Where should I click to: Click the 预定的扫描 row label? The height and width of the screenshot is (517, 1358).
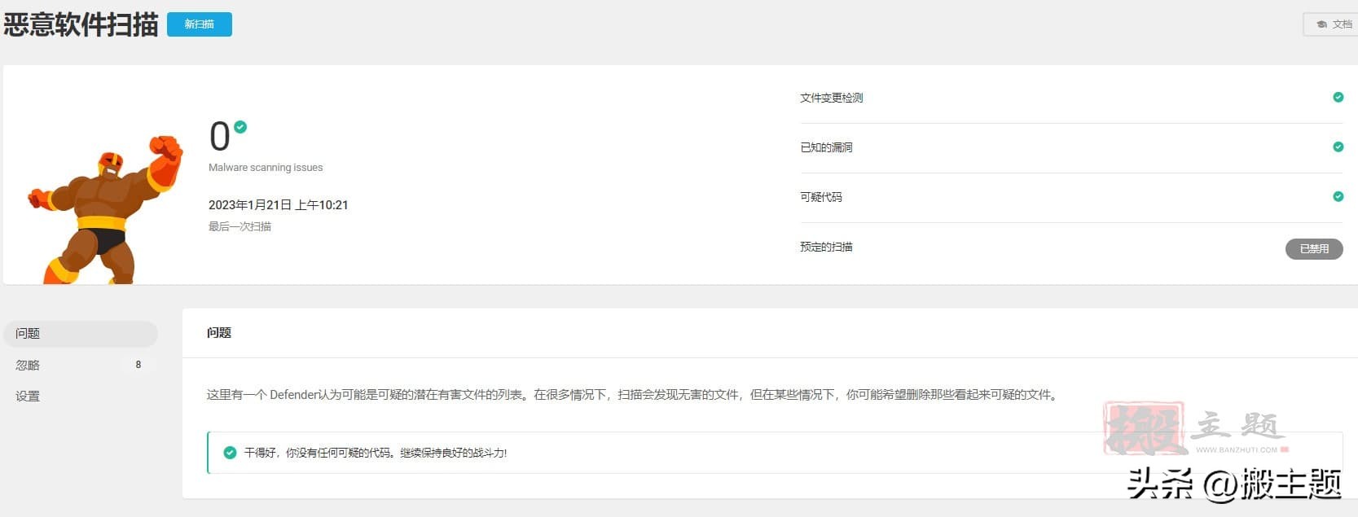[826, 247]
